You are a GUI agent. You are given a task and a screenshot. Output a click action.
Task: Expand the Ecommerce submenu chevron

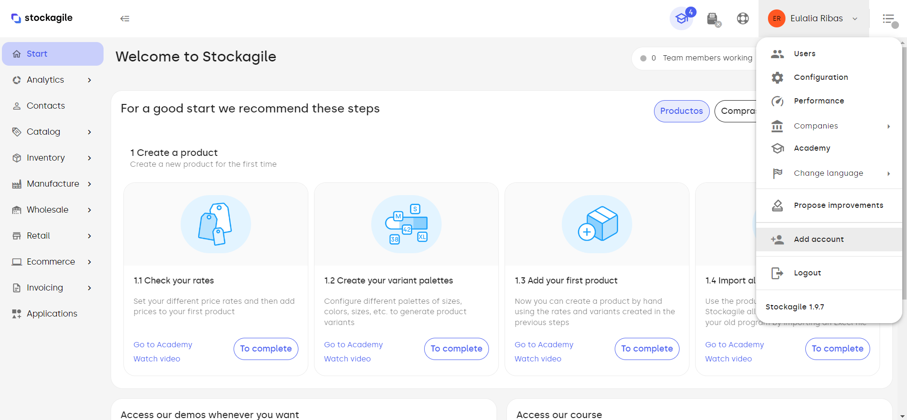coord(89,262)
